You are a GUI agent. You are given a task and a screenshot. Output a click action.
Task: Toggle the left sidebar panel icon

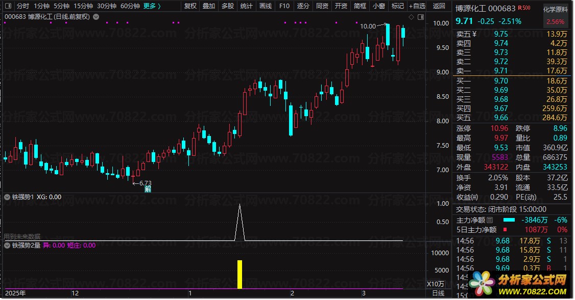pos(9,6)
